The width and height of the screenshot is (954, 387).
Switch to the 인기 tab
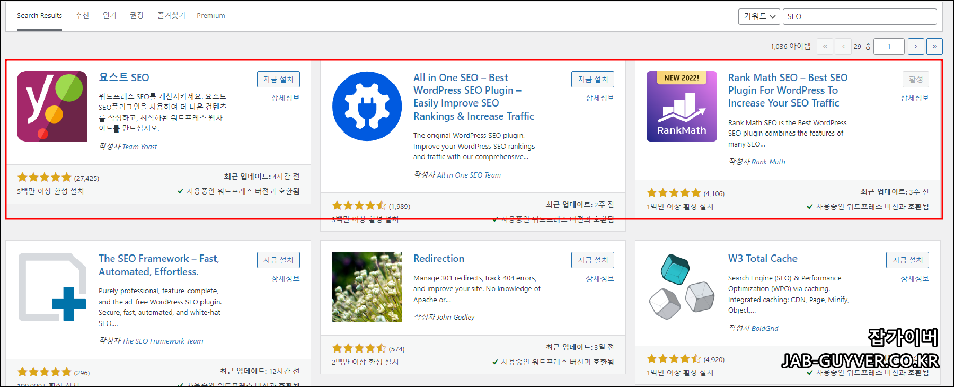(x=109, y=15)
